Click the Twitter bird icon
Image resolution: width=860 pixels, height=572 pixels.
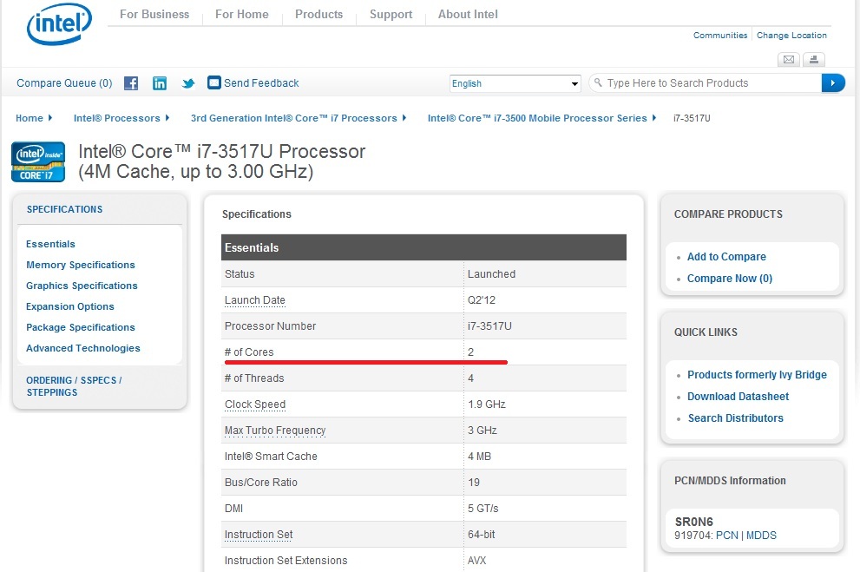(188, 83)
